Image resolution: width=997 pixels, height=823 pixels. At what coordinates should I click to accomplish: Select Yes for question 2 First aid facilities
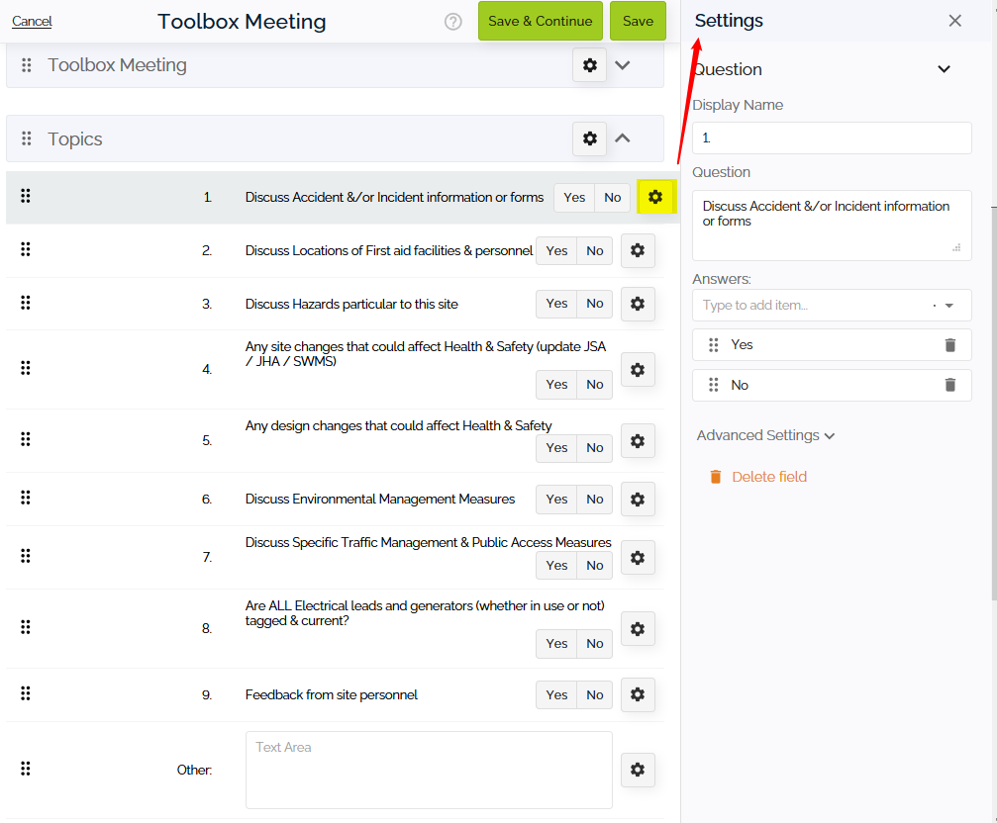point(556,251)
